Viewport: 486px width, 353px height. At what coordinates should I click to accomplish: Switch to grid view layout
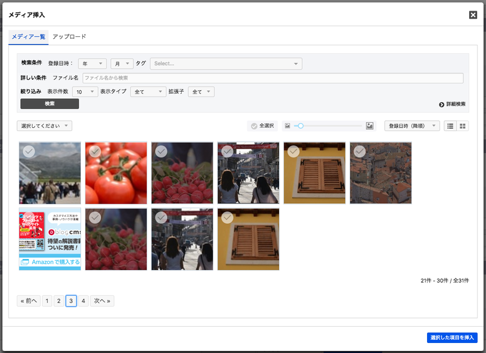(463, 126)
